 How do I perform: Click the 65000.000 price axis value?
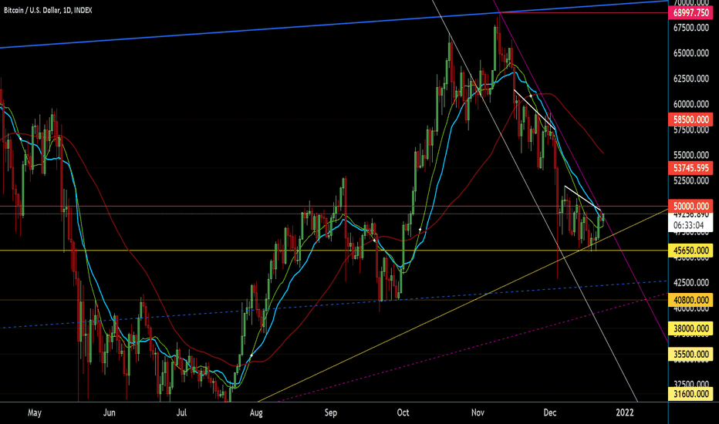(691, 53)
